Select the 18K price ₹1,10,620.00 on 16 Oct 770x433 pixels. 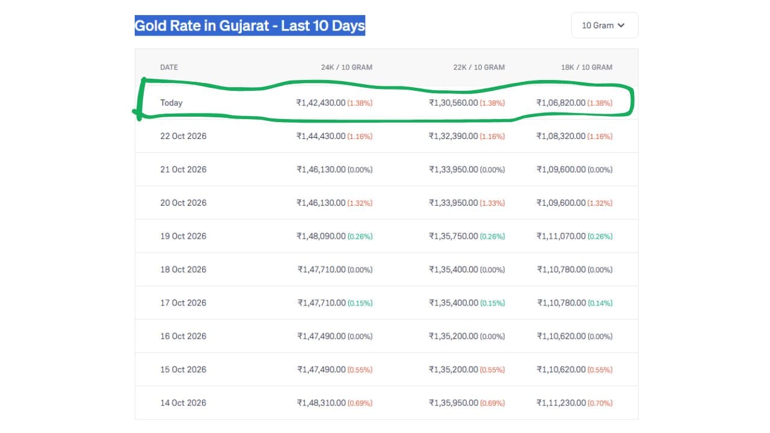[x=561, y=336]
